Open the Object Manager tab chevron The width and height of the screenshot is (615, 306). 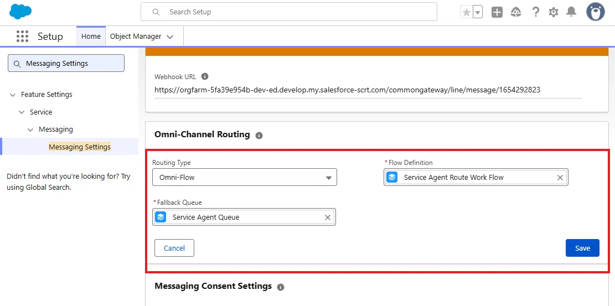(x=170, y=37)
